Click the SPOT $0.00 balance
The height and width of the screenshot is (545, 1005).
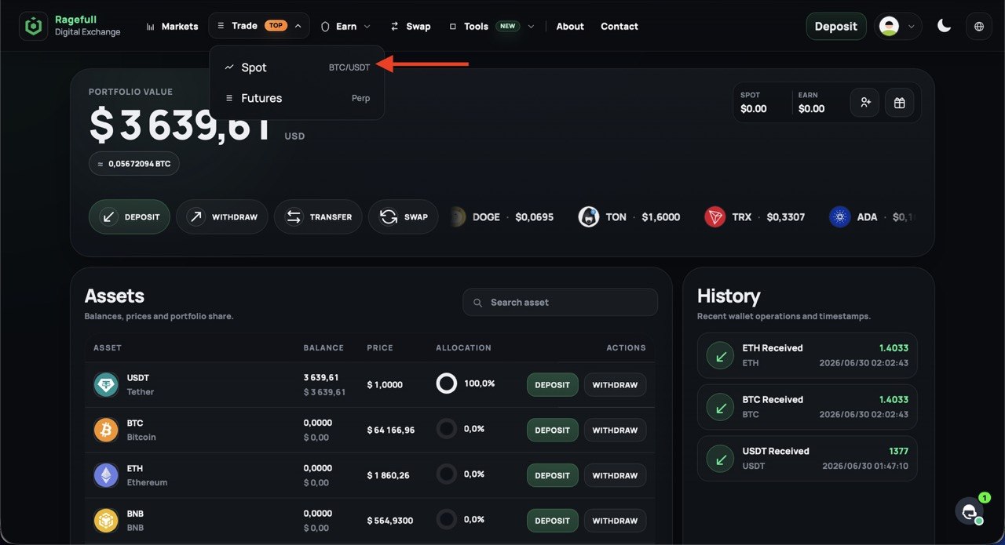[x=754, y=103]
